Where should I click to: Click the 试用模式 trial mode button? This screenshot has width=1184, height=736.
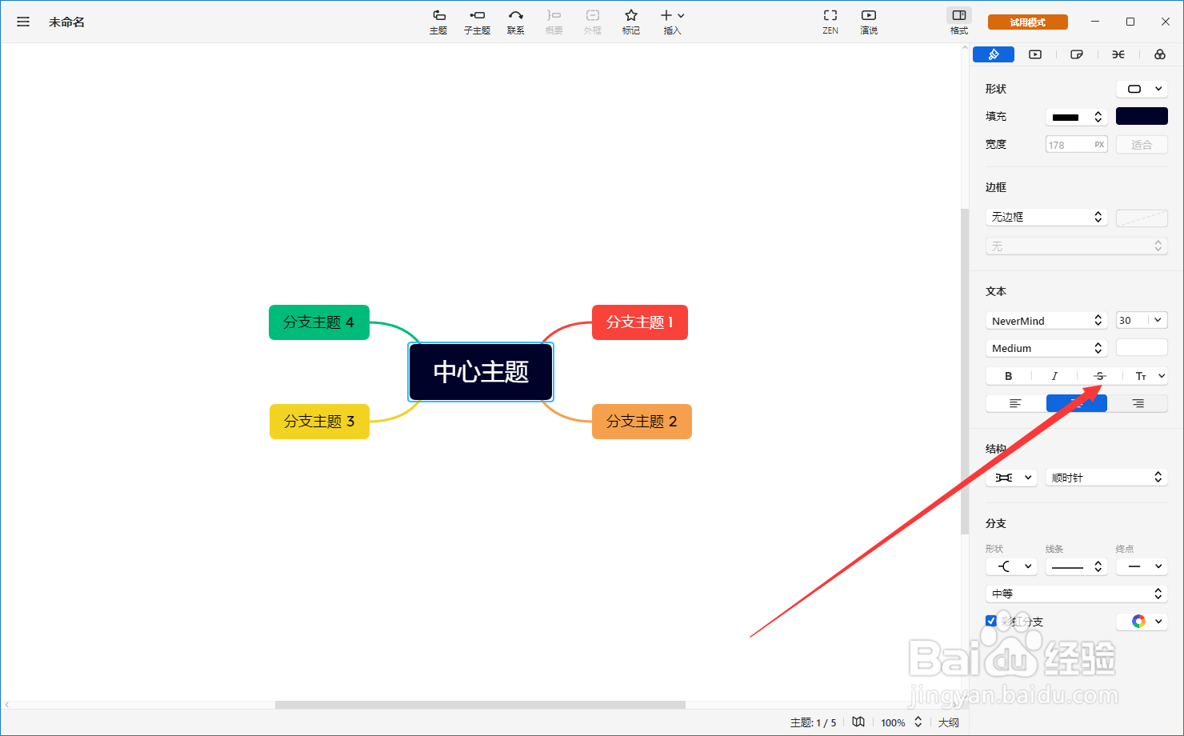tap(1027, 22)
